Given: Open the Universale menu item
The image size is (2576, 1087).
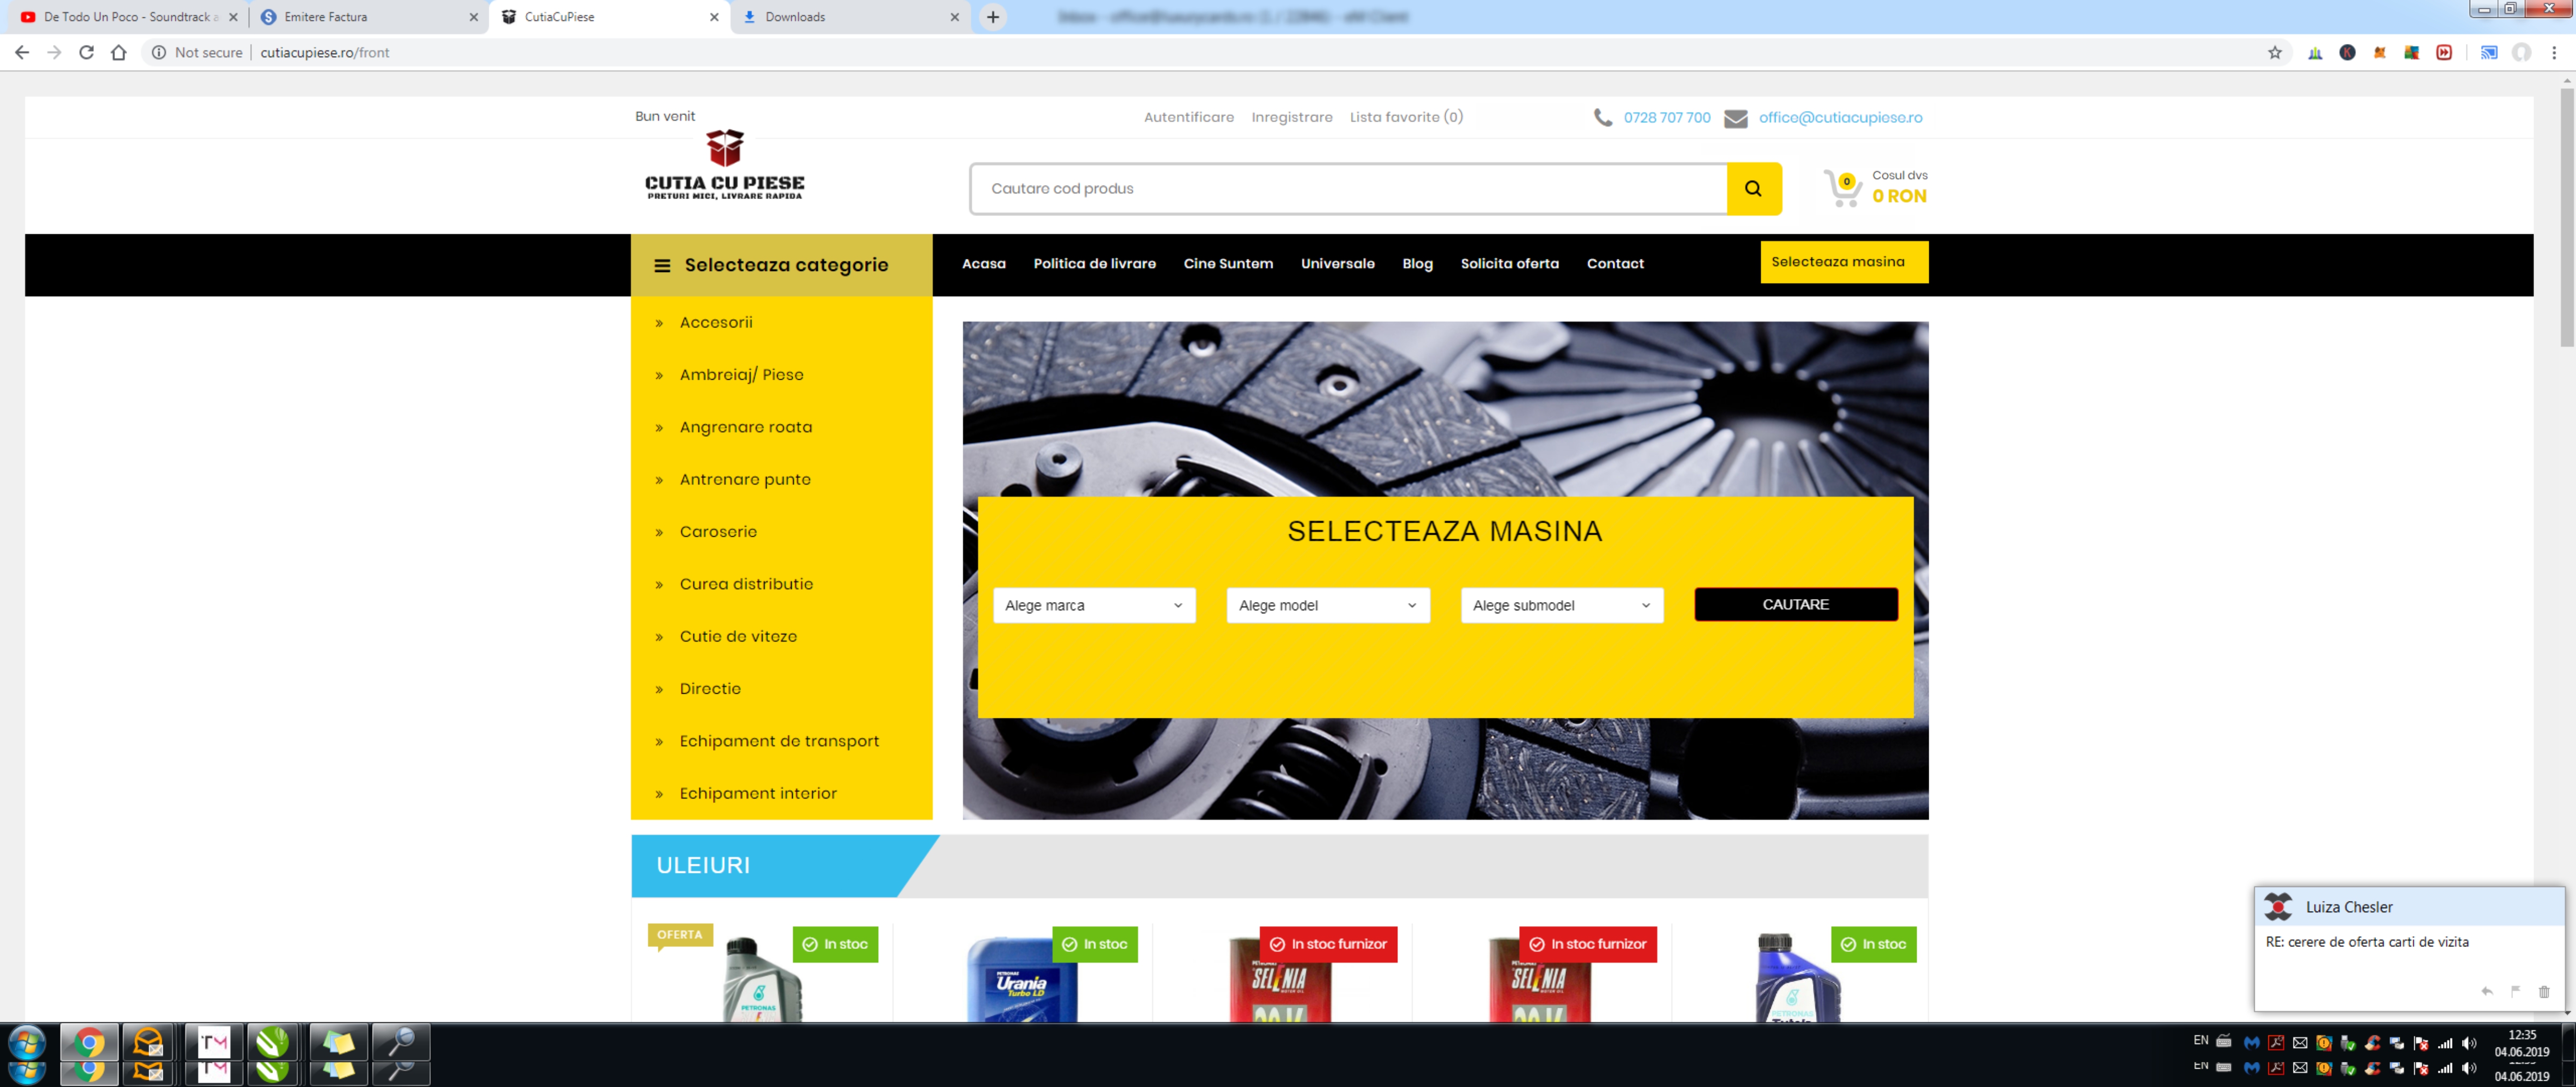Looking at the screenshot, I should 1337,264.
